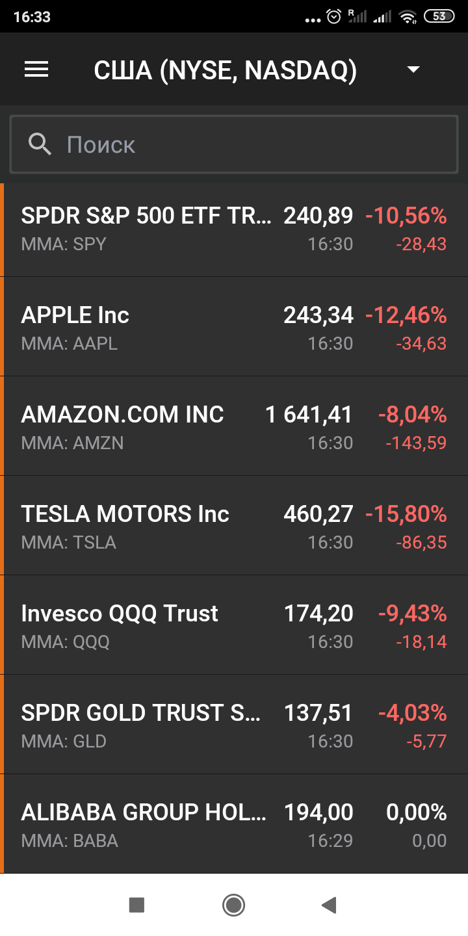Click Tesla's -15,80% change value

coord(406,515)
